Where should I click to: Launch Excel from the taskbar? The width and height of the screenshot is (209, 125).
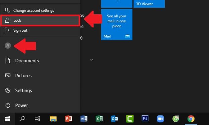(99, 119)
